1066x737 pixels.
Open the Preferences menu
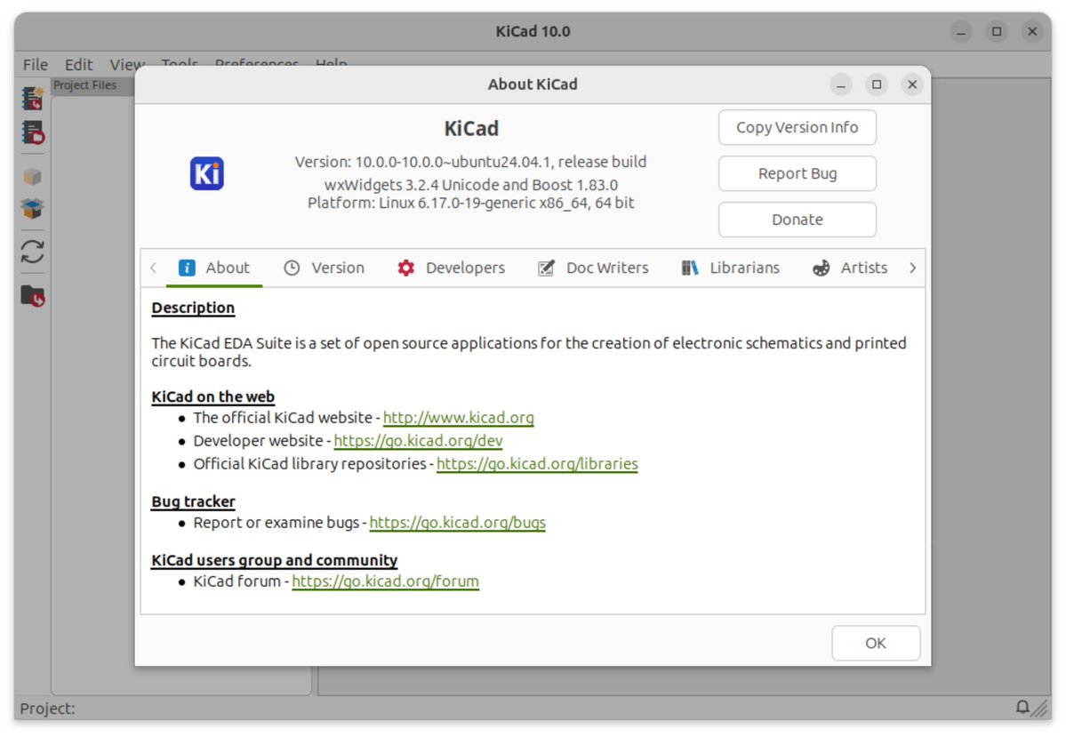(x=256, y=64)
